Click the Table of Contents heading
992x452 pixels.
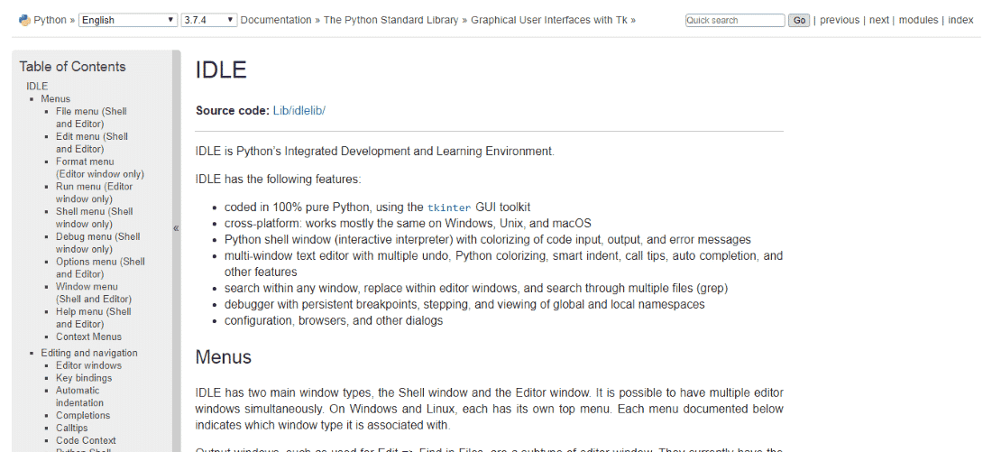pos(73,67)
